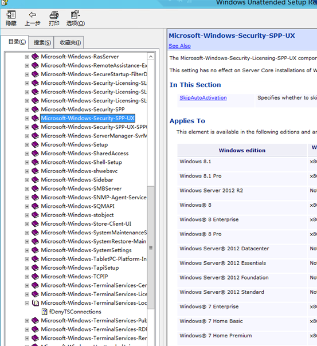Click book icon beside Microsoft-Windows-shwebsvc
317x346 pixels.
pos(35,171)
